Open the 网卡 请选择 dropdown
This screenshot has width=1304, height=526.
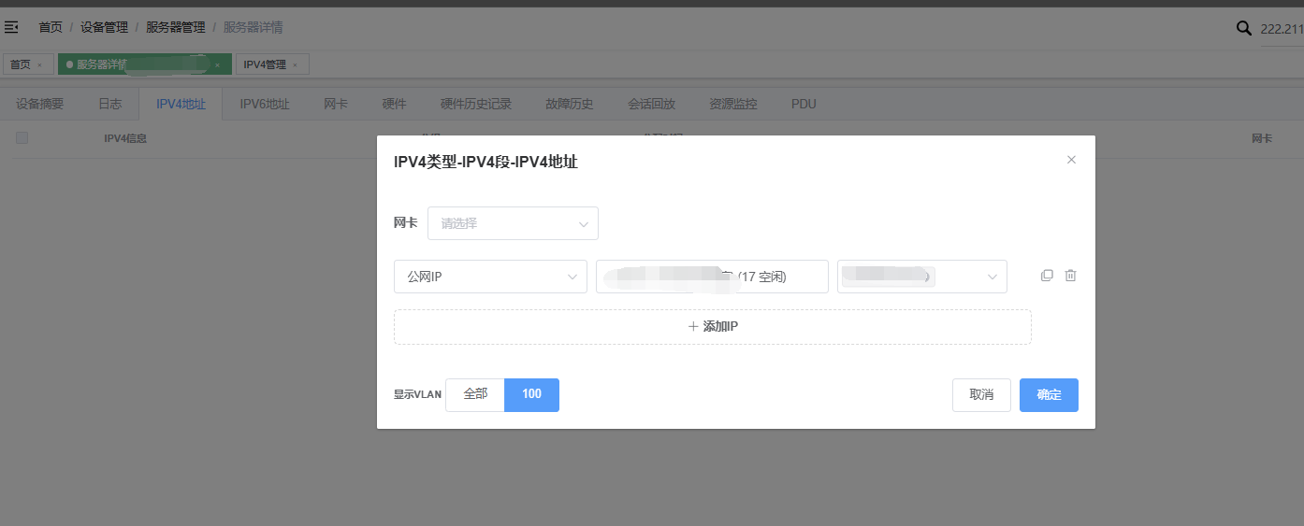(513, 223)
